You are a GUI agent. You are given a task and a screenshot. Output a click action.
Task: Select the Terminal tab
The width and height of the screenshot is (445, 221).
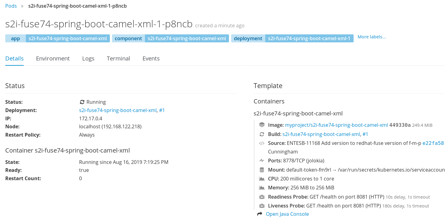tap(118, 59)
